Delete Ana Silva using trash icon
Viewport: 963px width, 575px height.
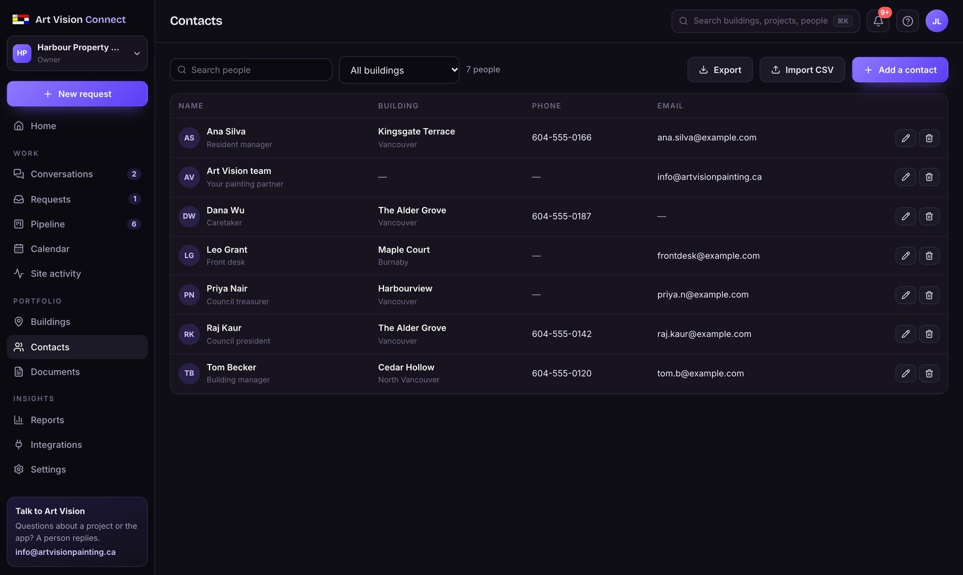[929, 138]
